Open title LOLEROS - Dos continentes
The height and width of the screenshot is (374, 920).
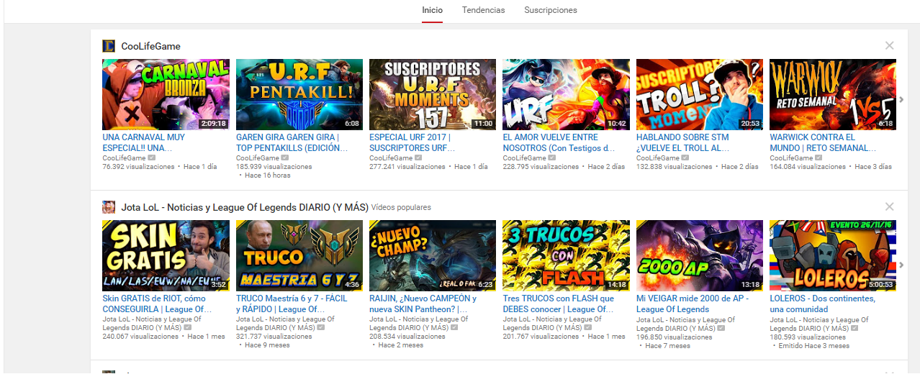pyautogui.click(x=823, y=304)
